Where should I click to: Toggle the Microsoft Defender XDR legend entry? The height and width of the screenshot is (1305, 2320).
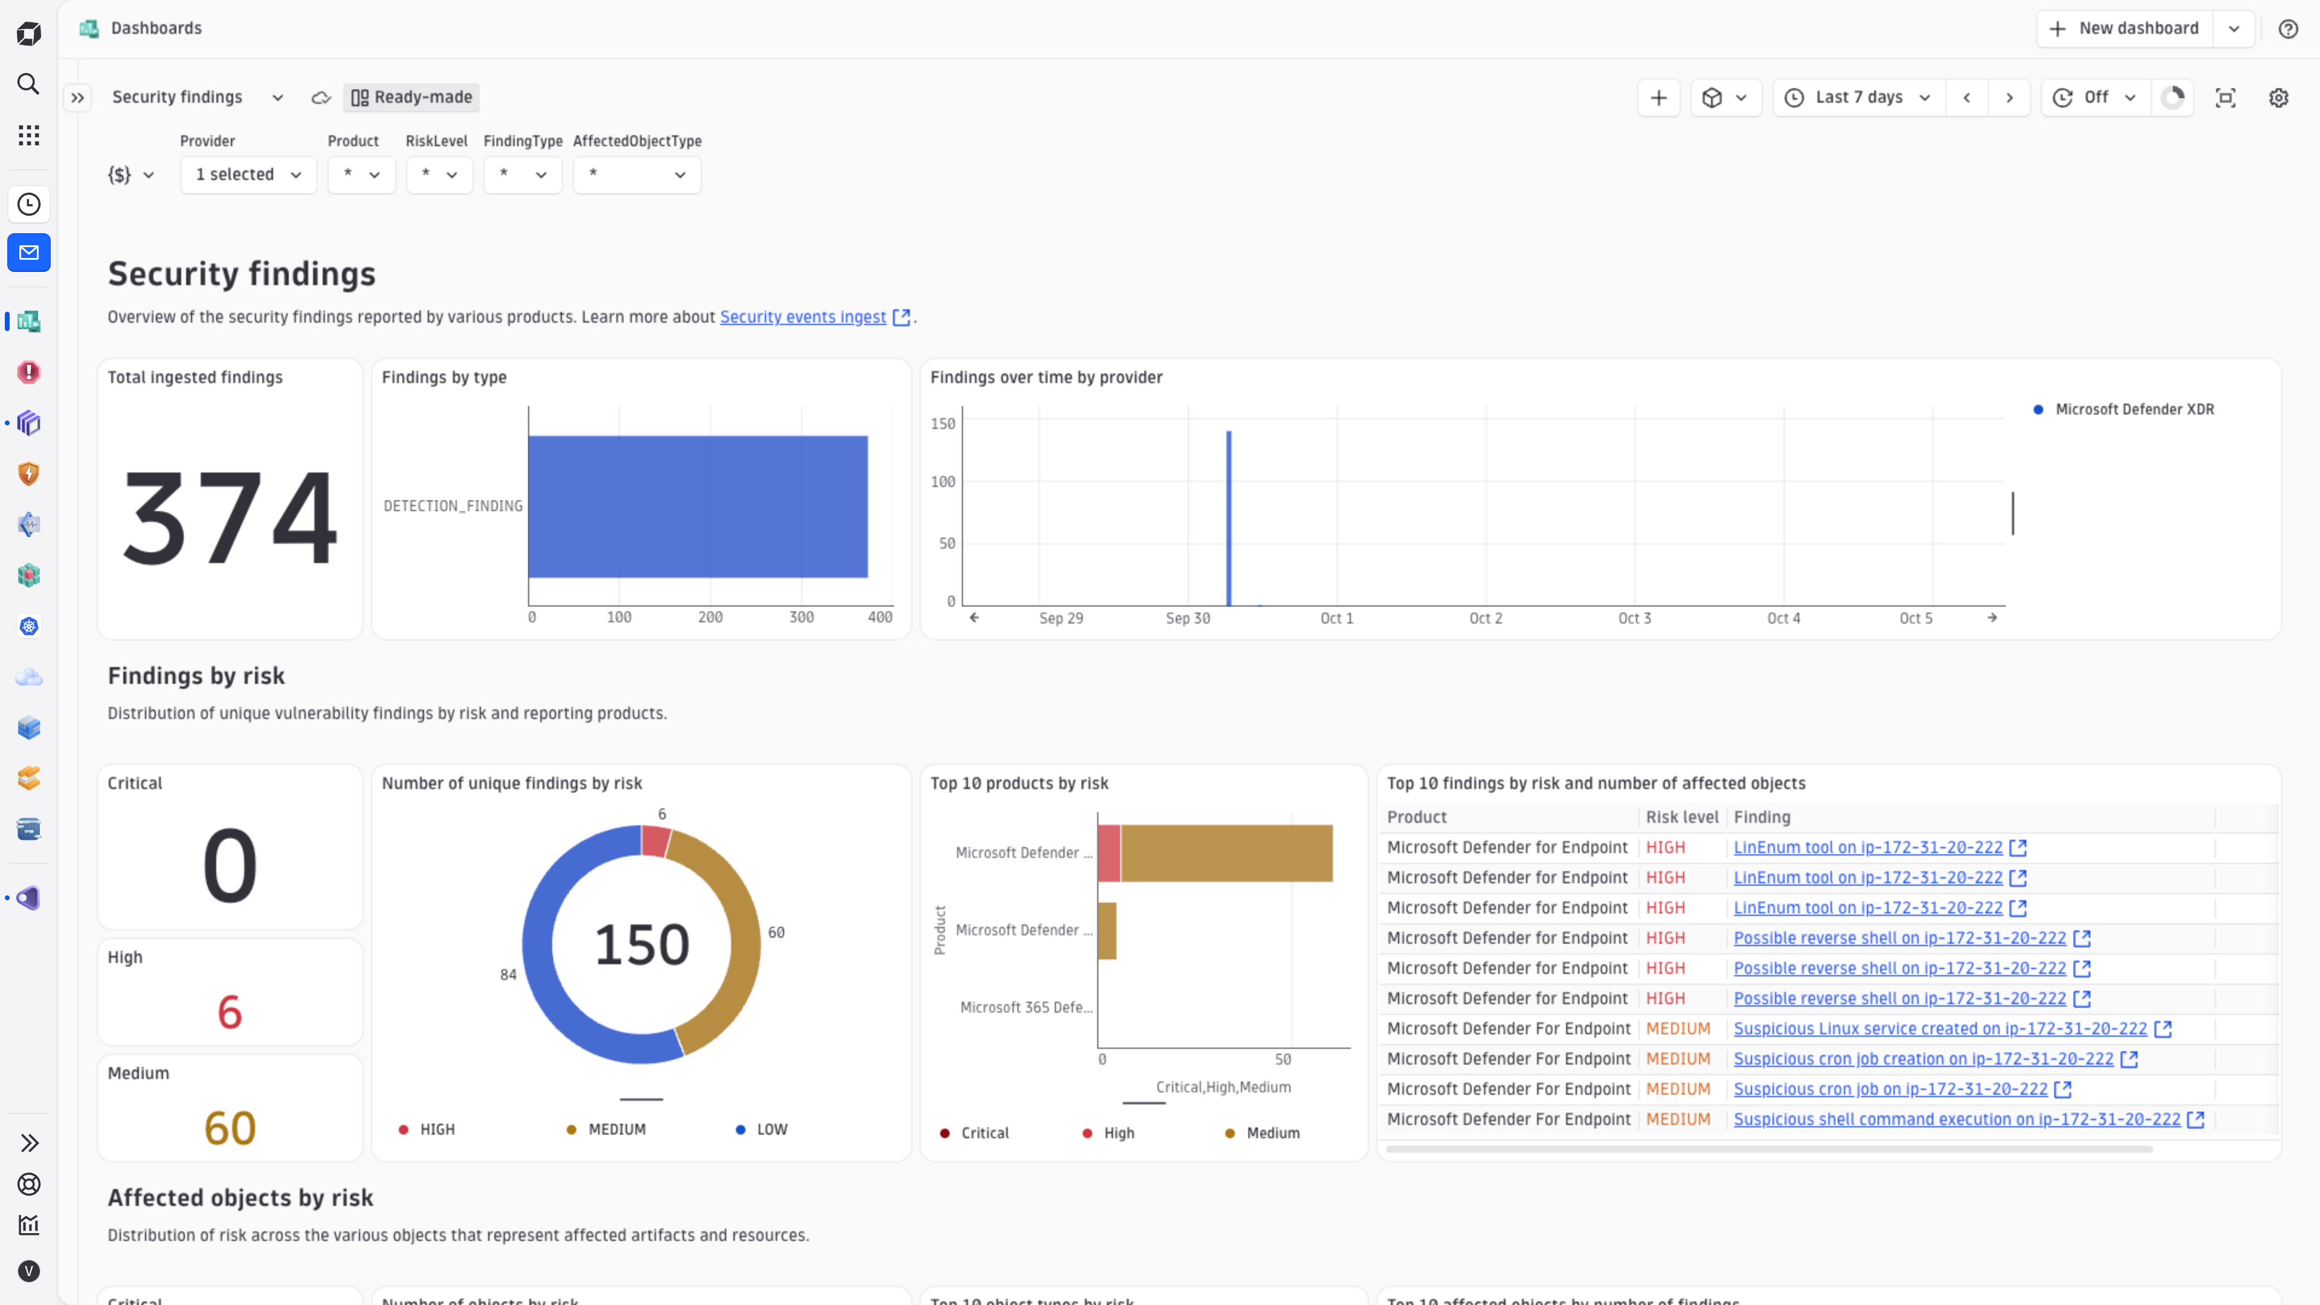pos(2124,410)
